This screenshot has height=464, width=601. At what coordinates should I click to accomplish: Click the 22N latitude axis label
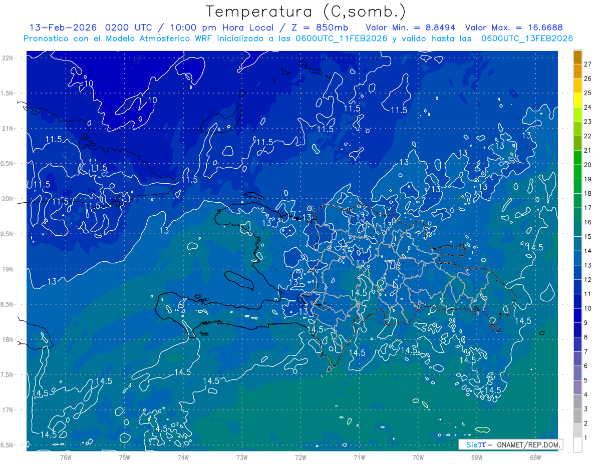coord(8,58)
